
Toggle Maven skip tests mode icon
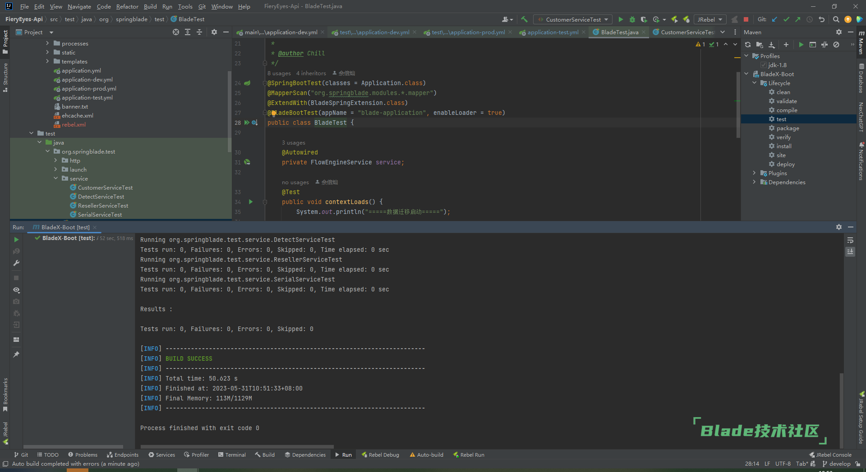[836, 45]
